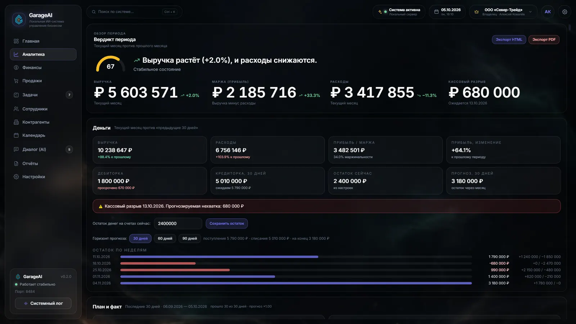Screen dimensions: 576x324
Task: Click the 11.10.2026 weekly balance bar
Action: [x=219, y=257]
